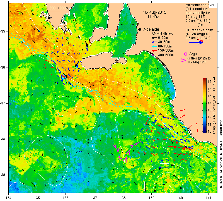Click the '300-600m' legend text
223x201 pixels.
(x=166, y=55)
